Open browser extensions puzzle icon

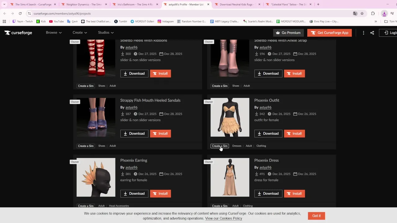pos(373,13)
